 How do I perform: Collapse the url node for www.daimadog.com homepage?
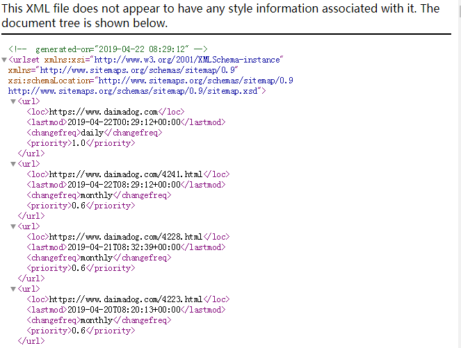(x=13, y=101)
